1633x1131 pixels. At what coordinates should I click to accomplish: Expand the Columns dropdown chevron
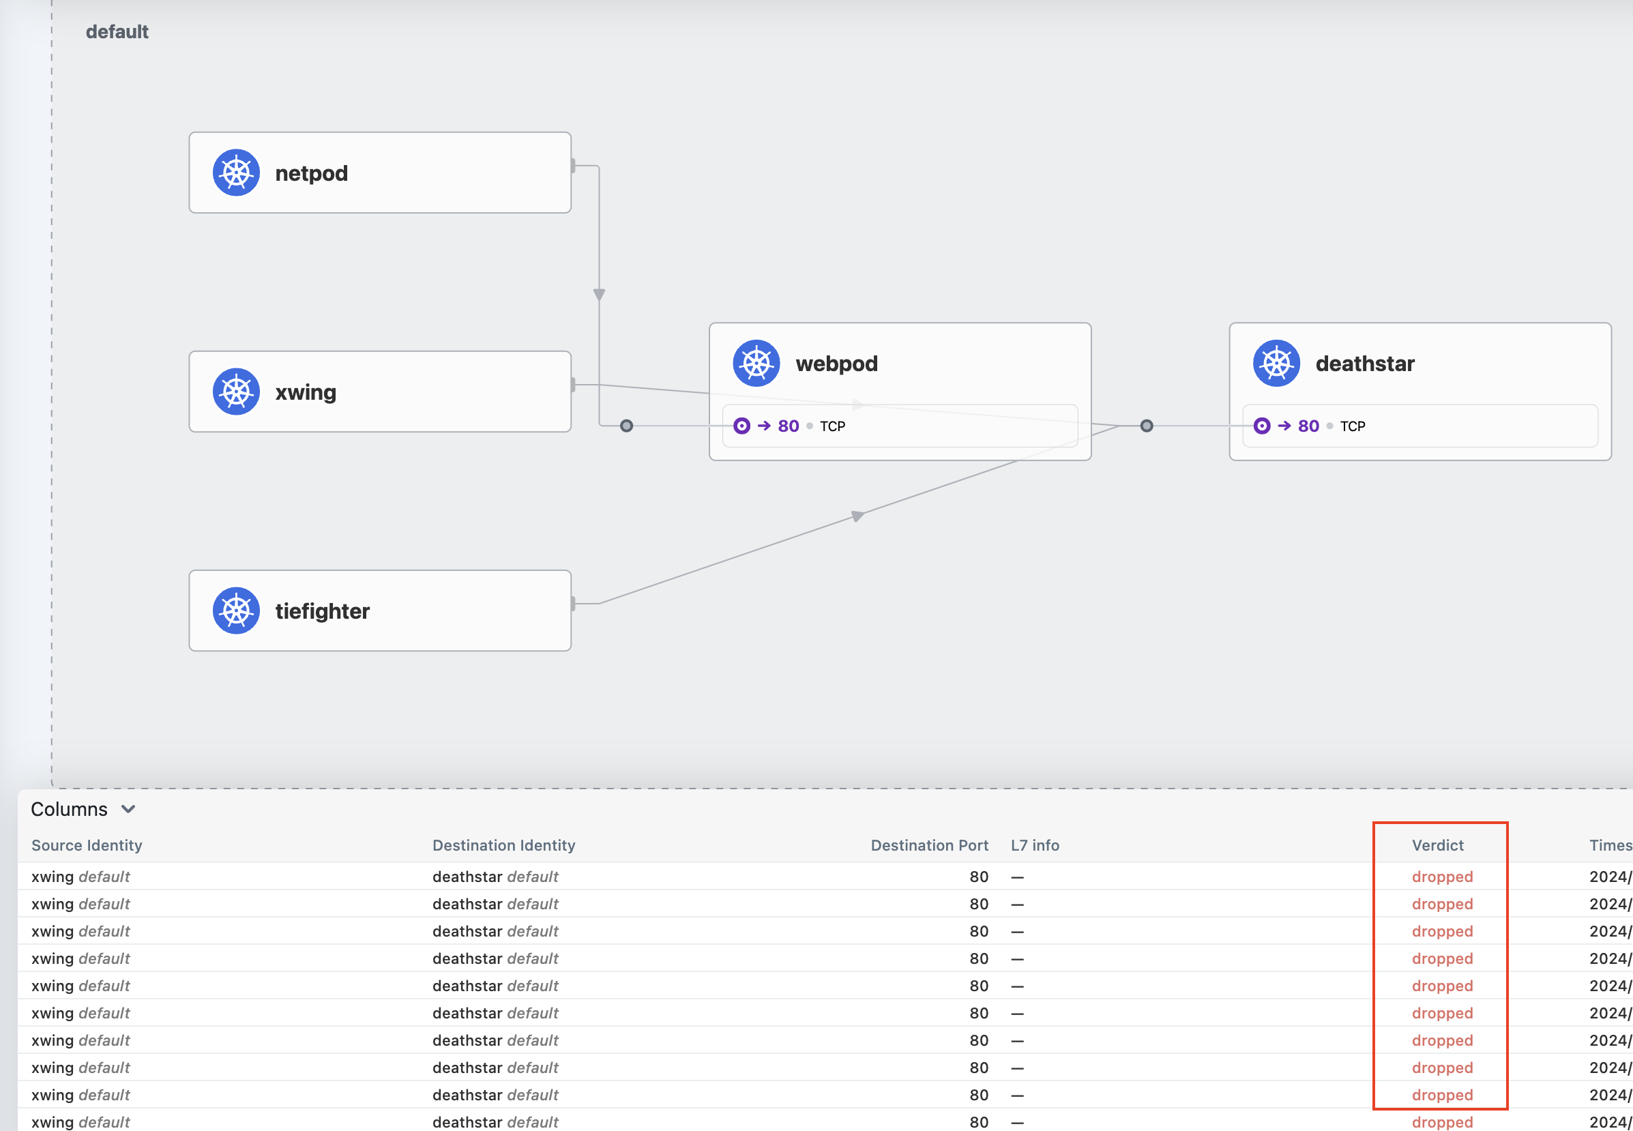[x=128, y=809]
